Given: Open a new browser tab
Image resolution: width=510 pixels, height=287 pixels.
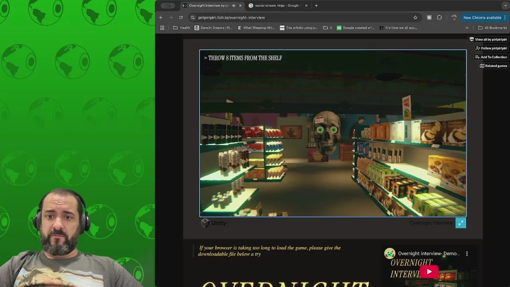Looking at the screenshot, I should pyautogui.click(x=316, y=6).
